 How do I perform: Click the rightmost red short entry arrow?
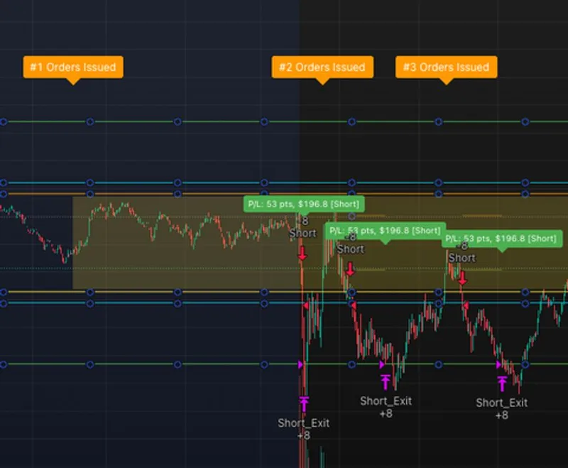pos(462,278)
